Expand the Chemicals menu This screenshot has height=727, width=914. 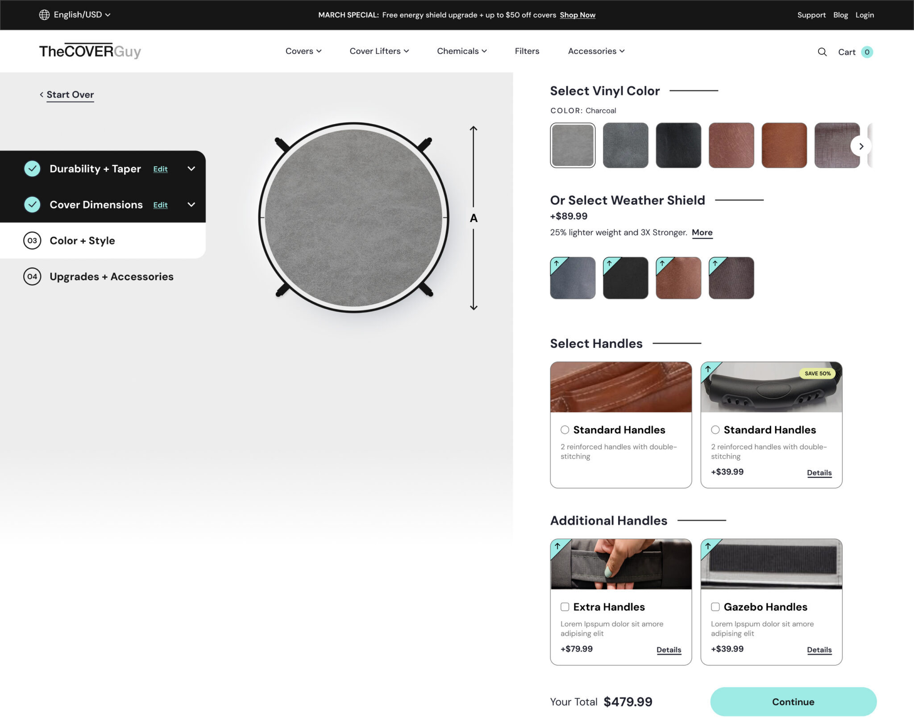[462, 51]
